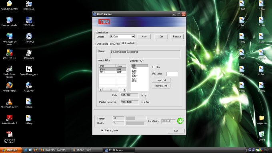
Task: Click the New satellite button
Action: [144, 37]
